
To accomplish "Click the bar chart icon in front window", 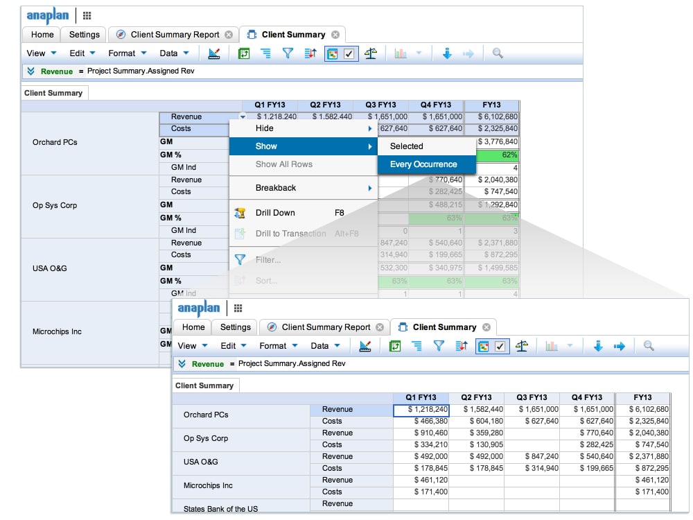I will [552, 346].
